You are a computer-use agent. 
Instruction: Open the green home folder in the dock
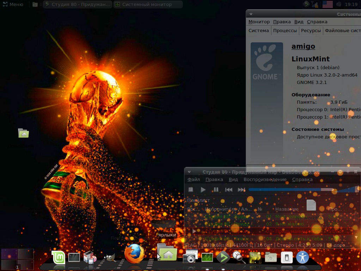167,253
